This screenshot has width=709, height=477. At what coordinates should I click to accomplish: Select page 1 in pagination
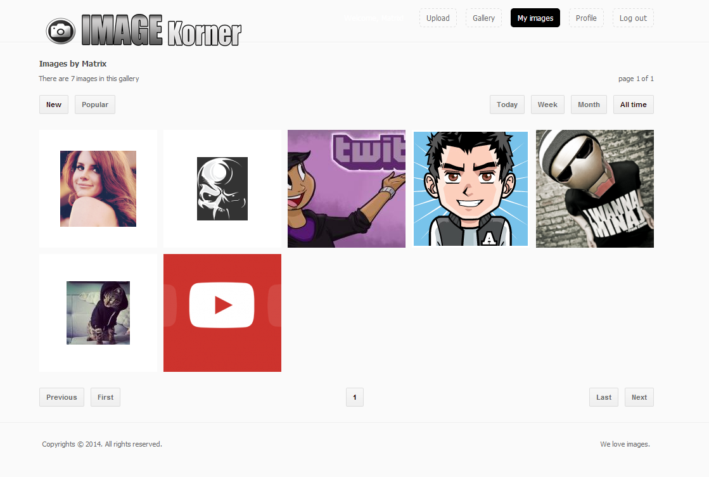(355, 397)
